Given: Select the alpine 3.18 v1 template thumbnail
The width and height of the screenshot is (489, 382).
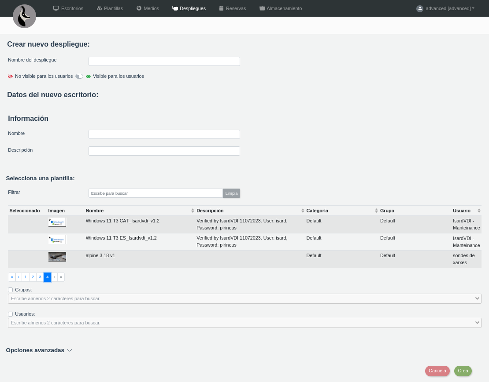Looking at the screenshot, I should tap(57, 257).
